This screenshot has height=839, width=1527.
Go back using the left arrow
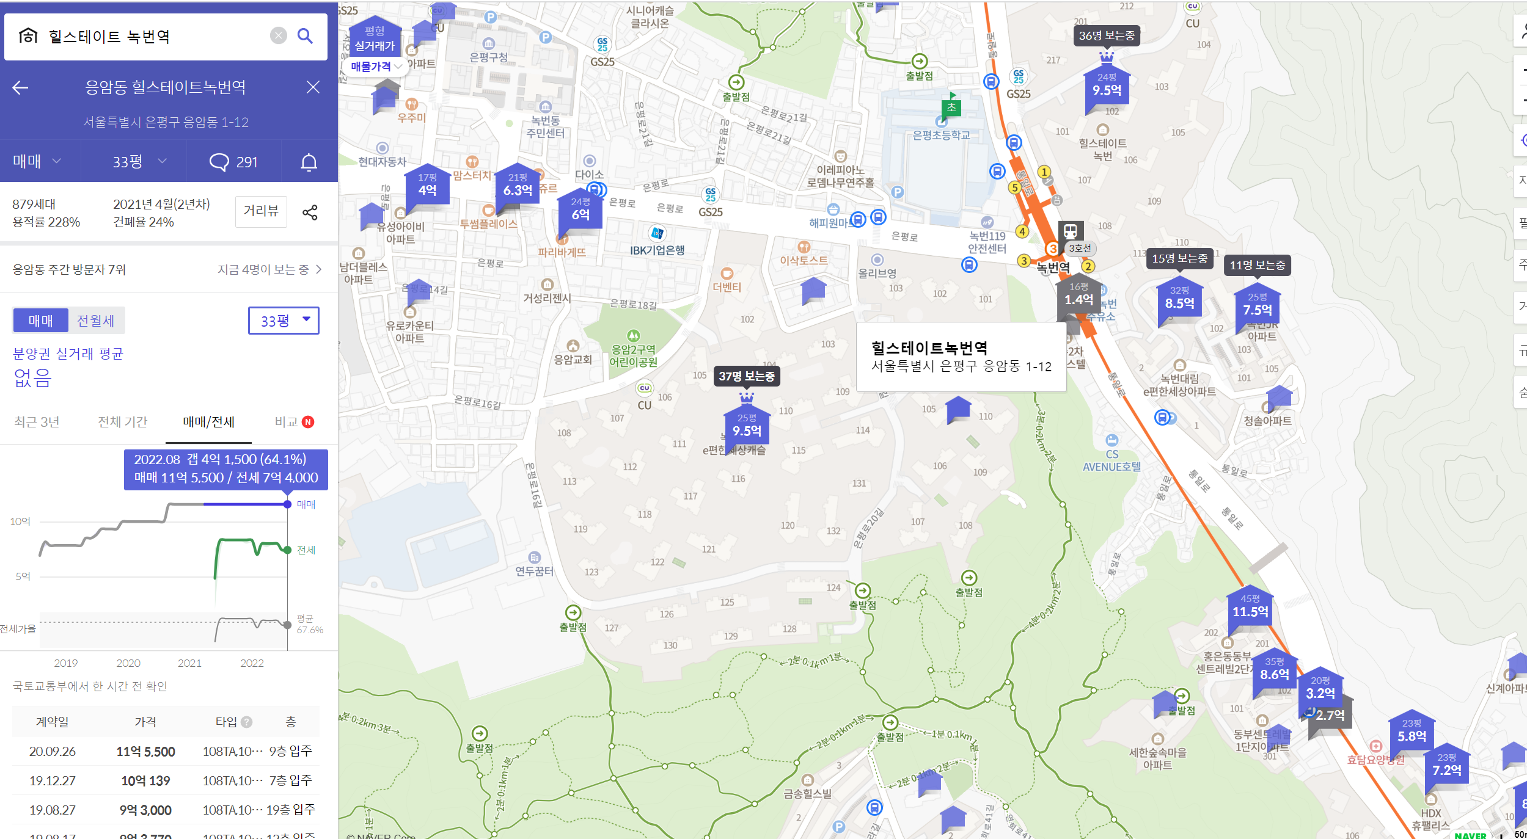[x=20, y=88]
